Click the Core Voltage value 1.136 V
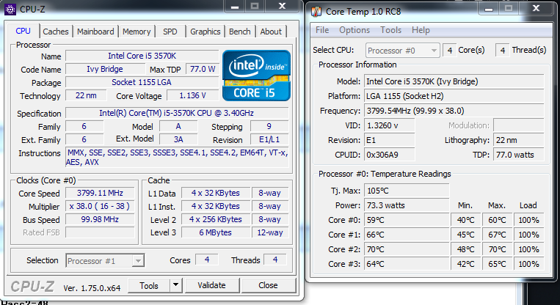This screenshot has height=305, width=560. pos(192,95)
